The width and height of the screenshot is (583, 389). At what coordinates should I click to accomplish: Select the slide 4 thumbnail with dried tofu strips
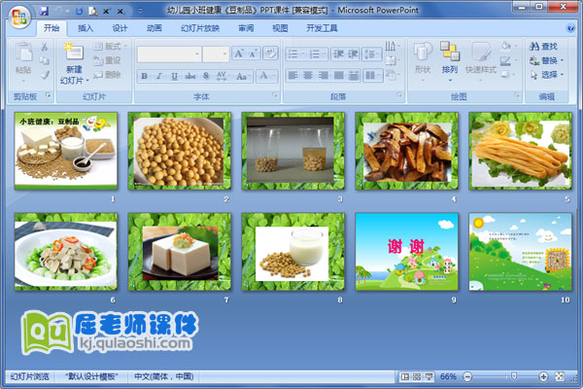tap(407, 151)
